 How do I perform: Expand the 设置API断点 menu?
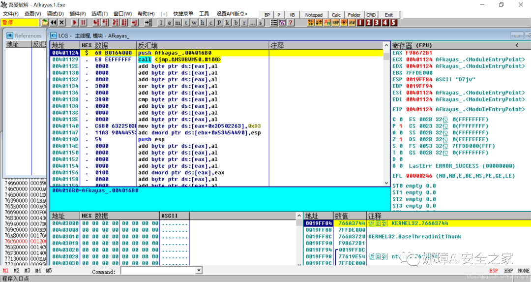click(232, 14)
